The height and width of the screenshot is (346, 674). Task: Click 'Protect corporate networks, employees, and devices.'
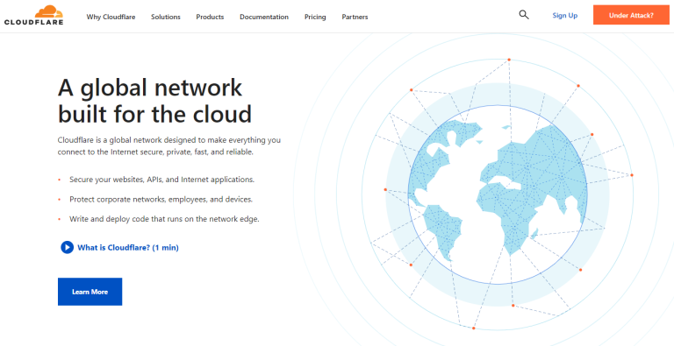coord(161,199)
